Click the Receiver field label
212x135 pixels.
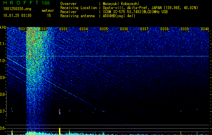[x=68, y=12]
